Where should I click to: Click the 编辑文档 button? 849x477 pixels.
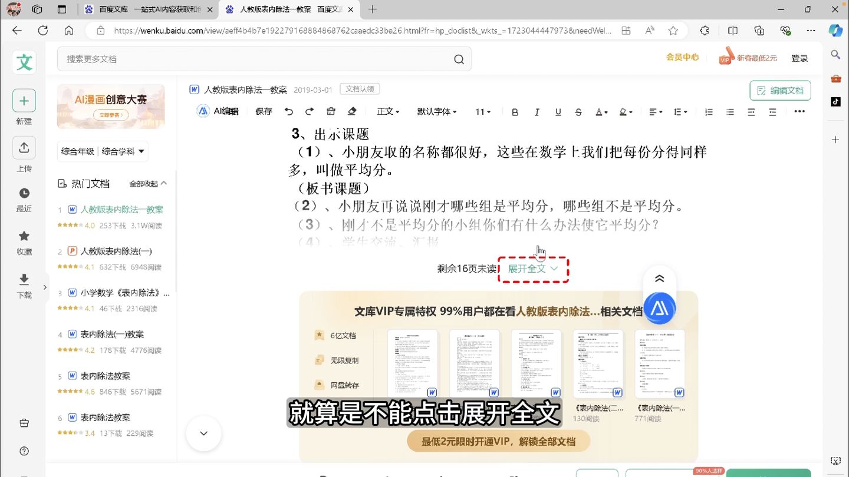click(x=780, y=91)
